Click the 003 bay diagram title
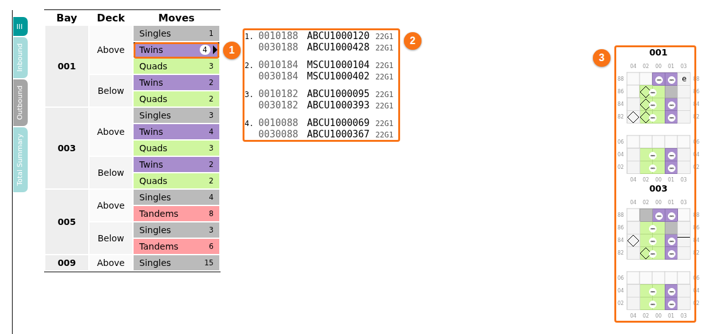Screen dimensions: 712x334 point(658,188)
